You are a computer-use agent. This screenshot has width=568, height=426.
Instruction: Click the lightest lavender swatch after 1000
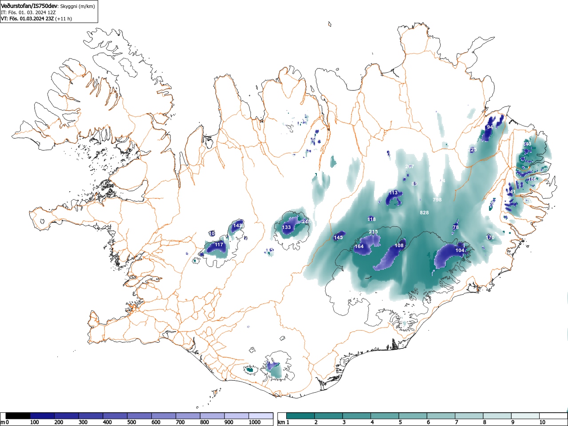261,416
